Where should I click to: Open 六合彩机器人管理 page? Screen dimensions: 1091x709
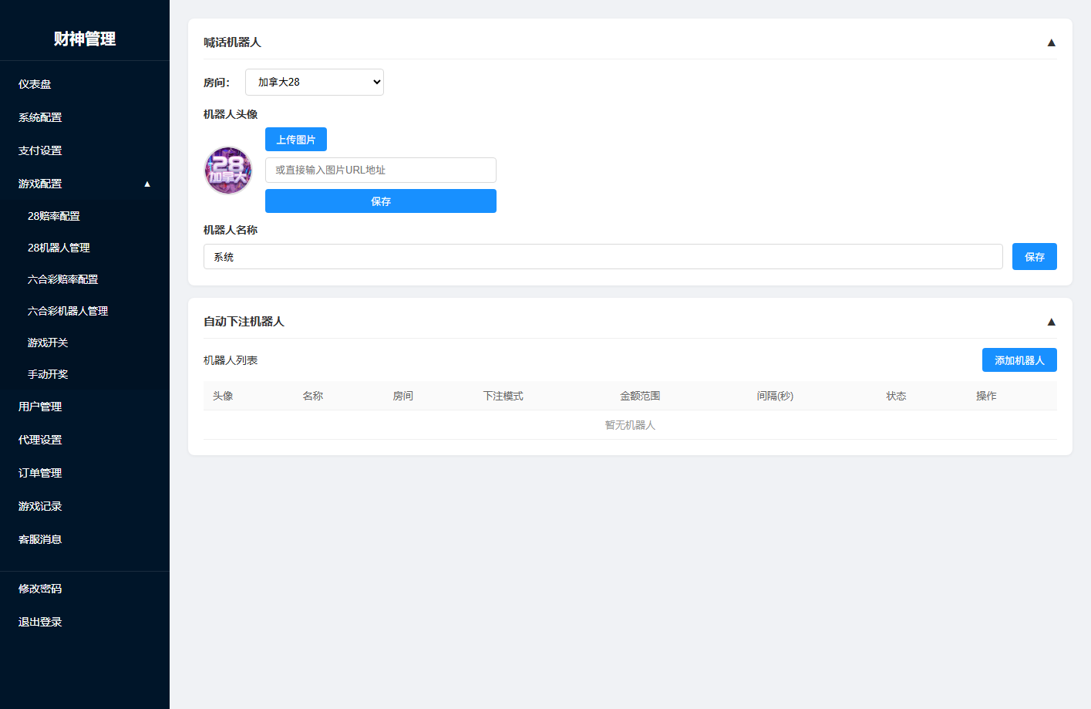pyautogui.click(x=68, y=311)
